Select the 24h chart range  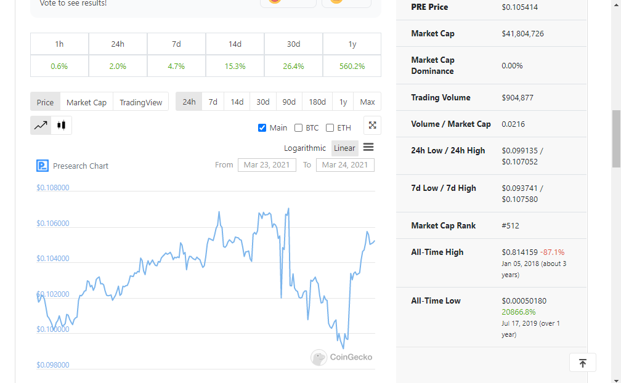(x=189, y=102)
